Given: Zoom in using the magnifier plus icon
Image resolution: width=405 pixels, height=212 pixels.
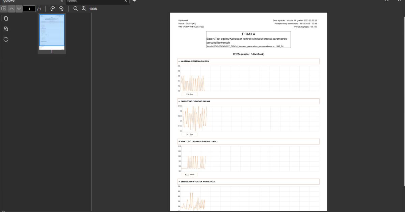Looking at the screenshot, I should coord(84,8).
